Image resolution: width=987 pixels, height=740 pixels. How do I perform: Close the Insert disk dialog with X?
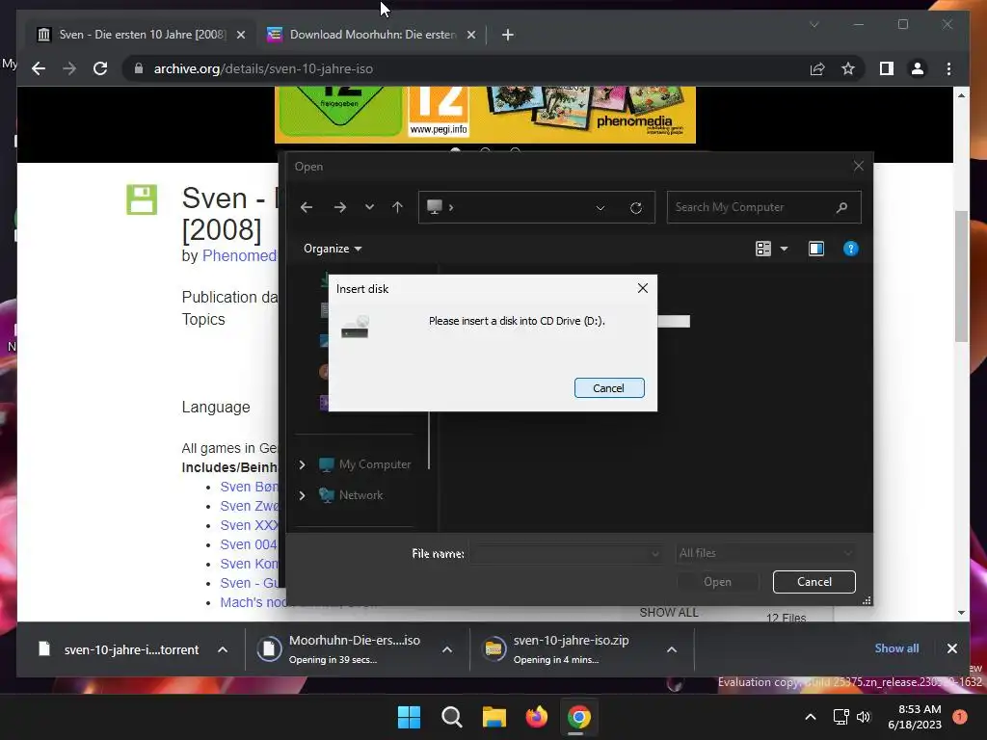pos(642,288)
